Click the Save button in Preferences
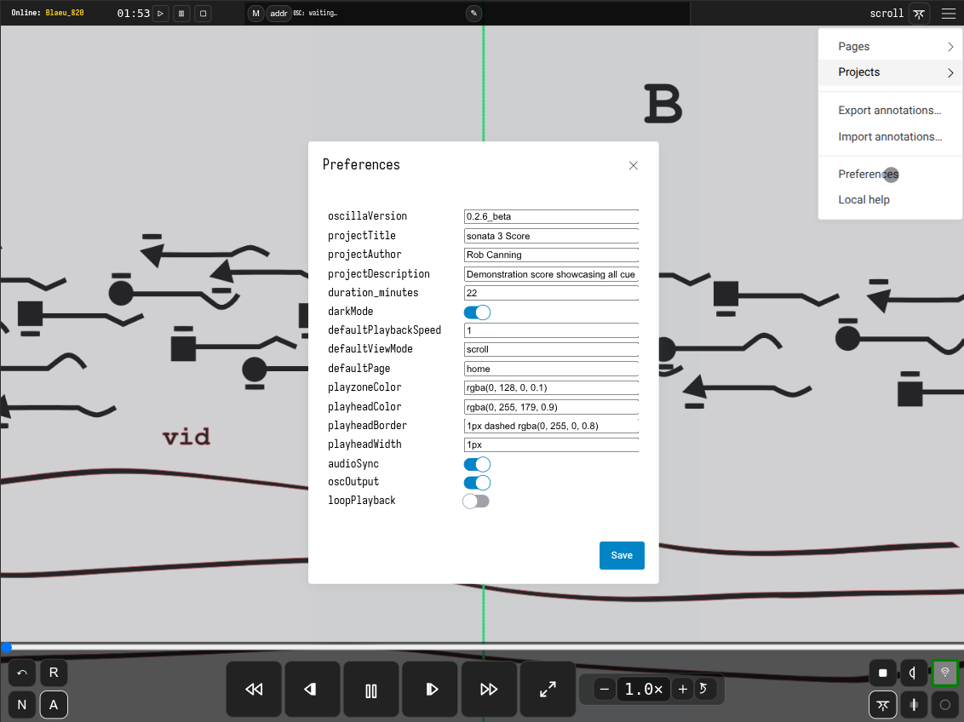The height and width of the screenshot is (722, 964). pos(622,555)
